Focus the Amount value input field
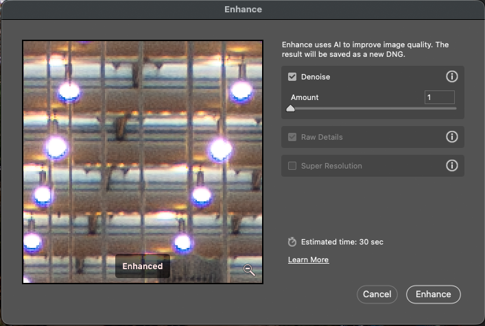Viewport: 485px width, 326px height. click(439, 97)
